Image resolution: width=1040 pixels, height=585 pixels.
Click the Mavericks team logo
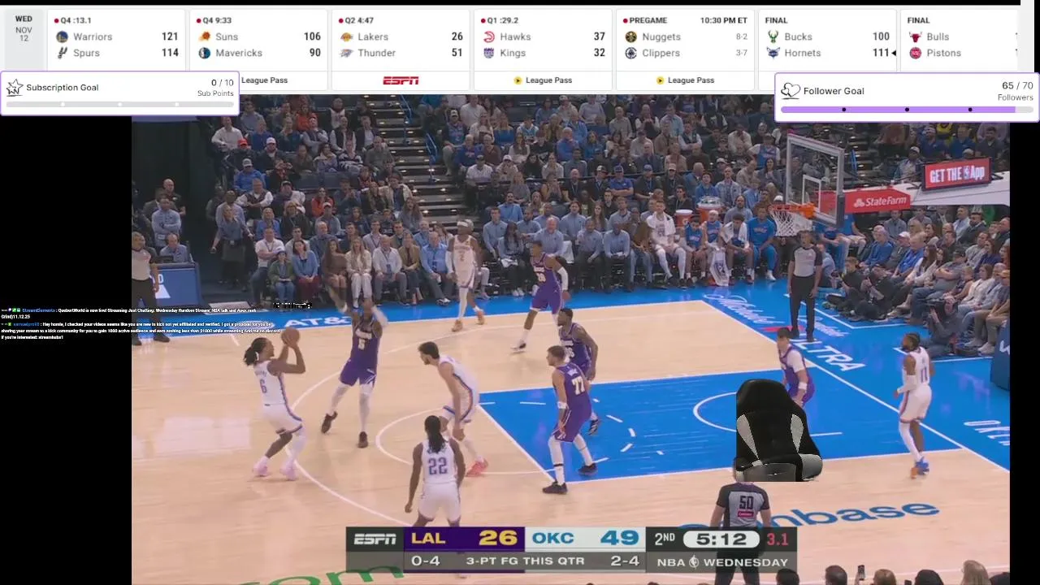[205, 53]
